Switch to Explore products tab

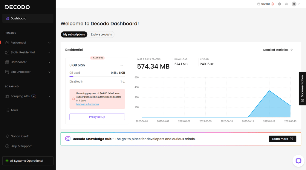coord(101,34)
